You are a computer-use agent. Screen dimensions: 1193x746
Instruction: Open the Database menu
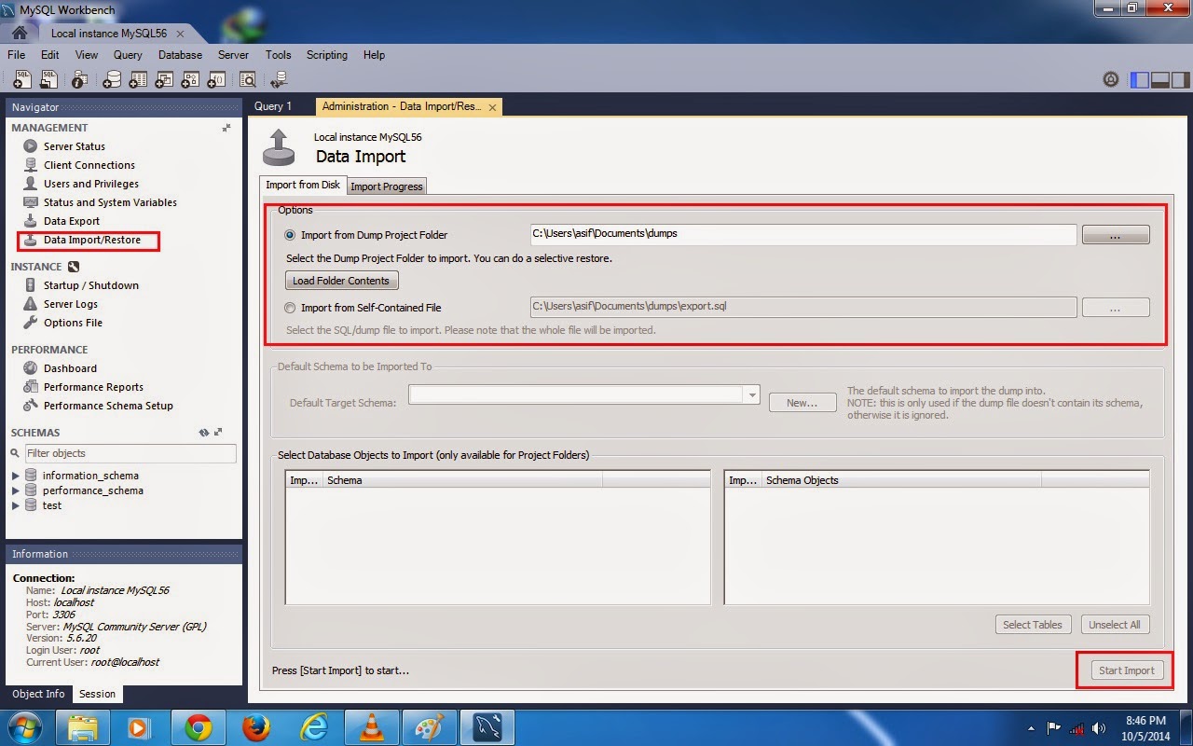click(180, 55)
